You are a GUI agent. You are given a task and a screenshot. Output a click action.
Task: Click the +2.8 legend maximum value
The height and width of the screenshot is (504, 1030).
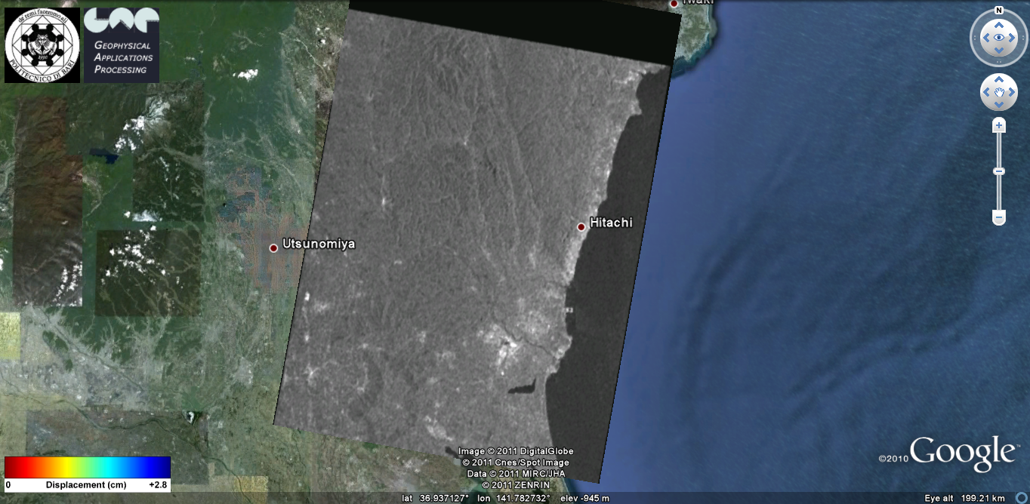point(159,484)
